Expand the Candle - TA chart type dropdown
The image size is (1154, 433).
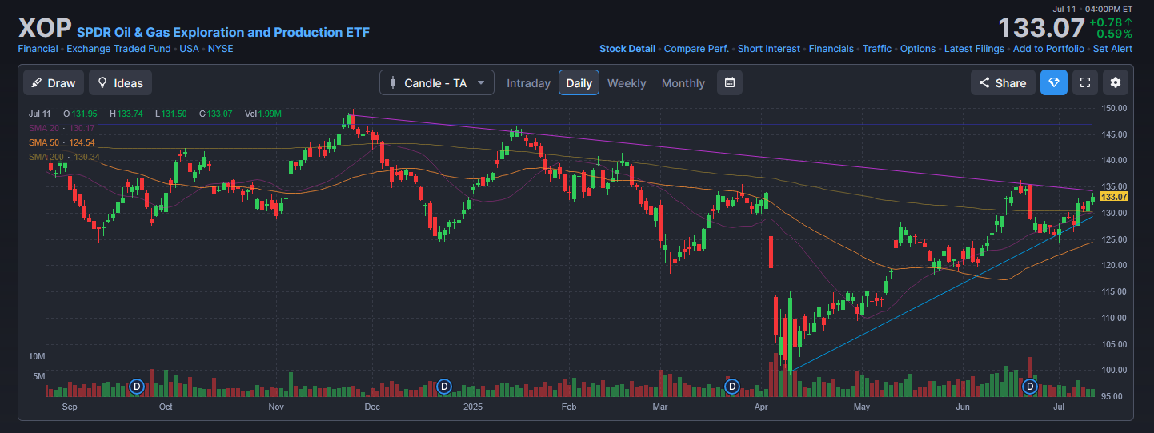[436, 82]
